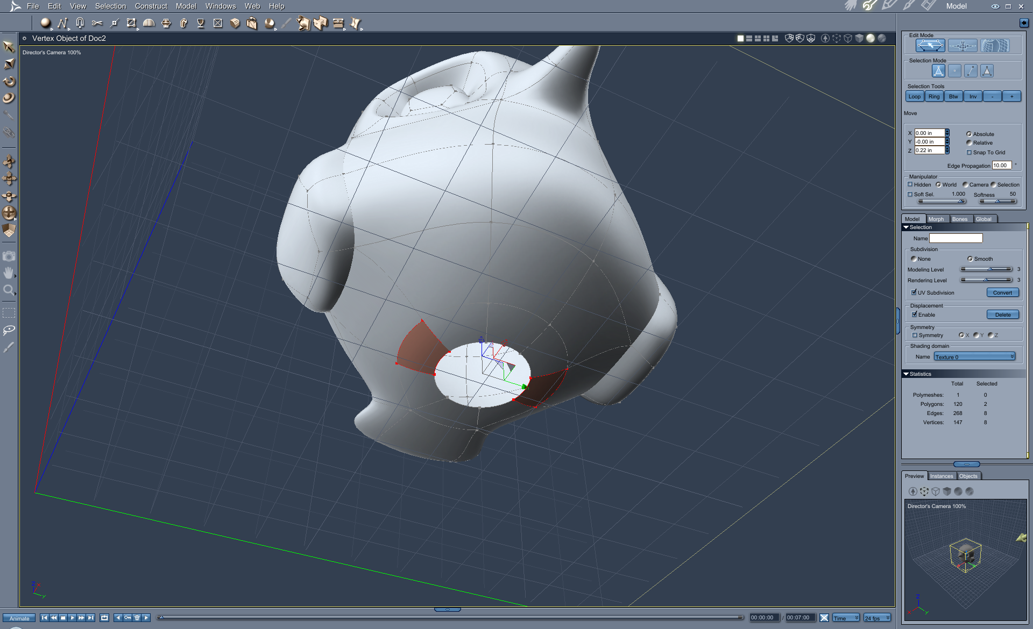The height and width of the screenshot is (629, 1033).
Task: Select the magnet tool icon
Action: click(80, 23)
